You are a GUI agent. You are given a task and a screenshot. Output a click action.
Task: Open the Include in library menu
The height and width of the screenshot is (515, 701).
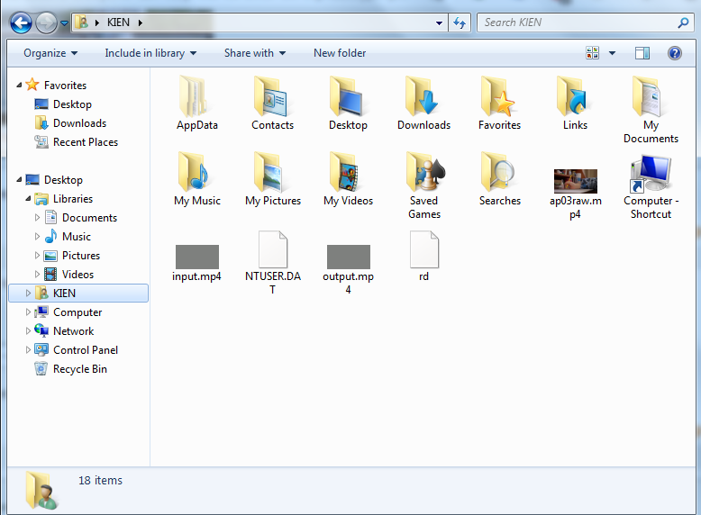tap(150, 53)
